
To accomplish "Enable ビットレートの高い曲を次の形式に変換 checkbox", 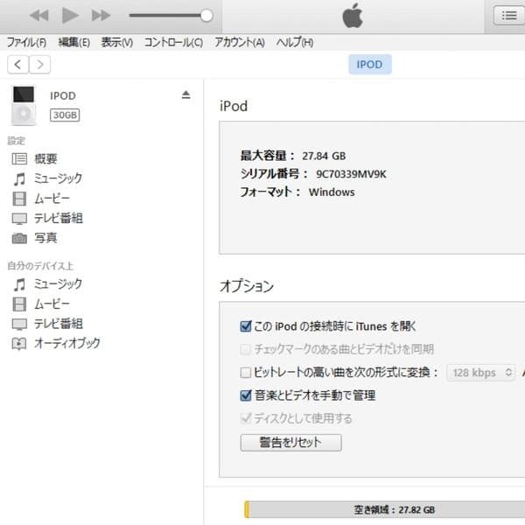I will [x=246, y=373].
